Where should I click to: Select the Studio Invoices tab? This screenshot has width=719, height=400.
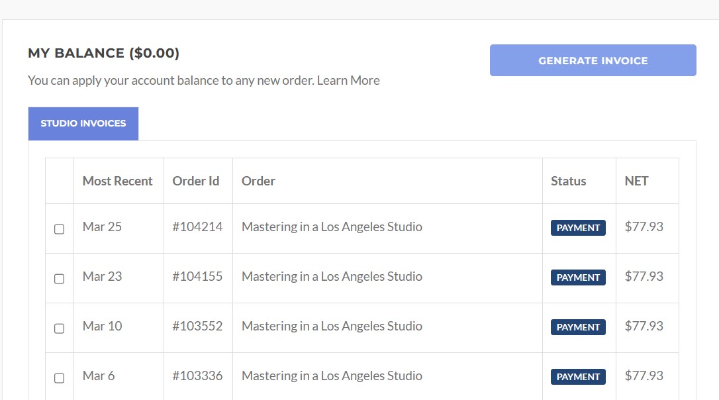point(83,123)
